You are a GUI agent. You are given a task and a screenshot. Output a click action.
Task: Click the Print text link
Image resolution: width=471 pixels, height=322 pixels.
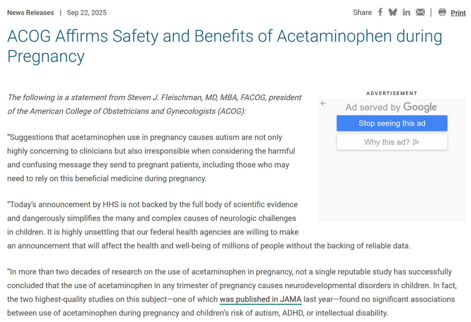coord(458,12)
